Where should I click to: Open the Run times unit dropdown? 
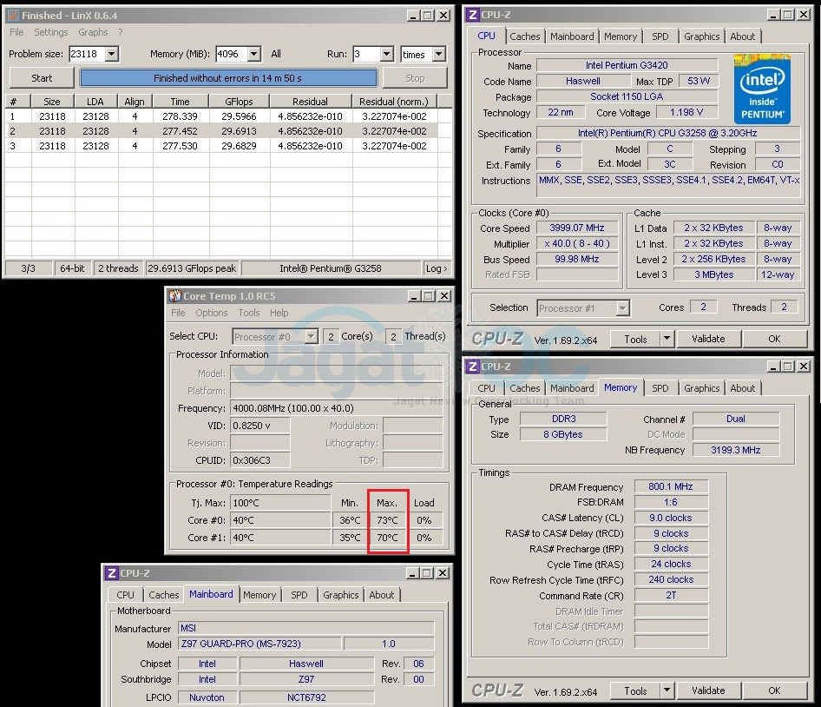pyautogui.click(x=438, y=54)
